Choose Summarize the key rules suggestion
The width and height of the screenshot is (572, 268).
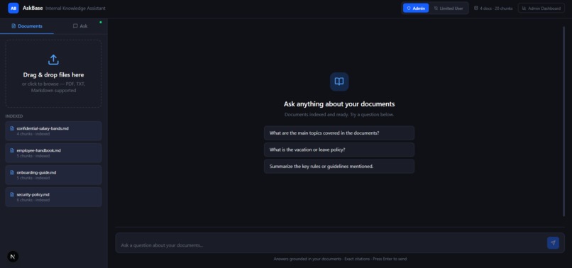click(x=339, y=167)
